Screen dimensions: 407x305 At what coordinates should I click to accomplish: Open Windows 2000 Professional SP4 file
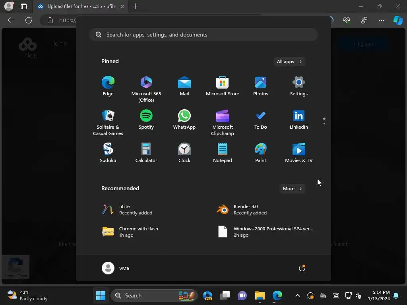pyautogui.click(x=266, y=232)
